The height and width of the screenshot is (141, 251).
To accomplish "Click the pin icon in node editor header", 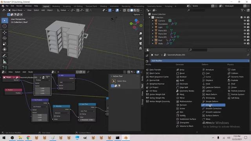I will click(x=88, y=72).
